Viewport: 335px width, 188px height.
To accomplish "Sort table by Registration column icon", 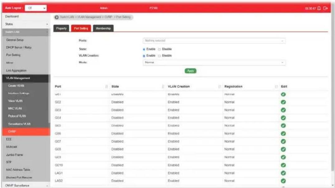I will coord(276,87).
